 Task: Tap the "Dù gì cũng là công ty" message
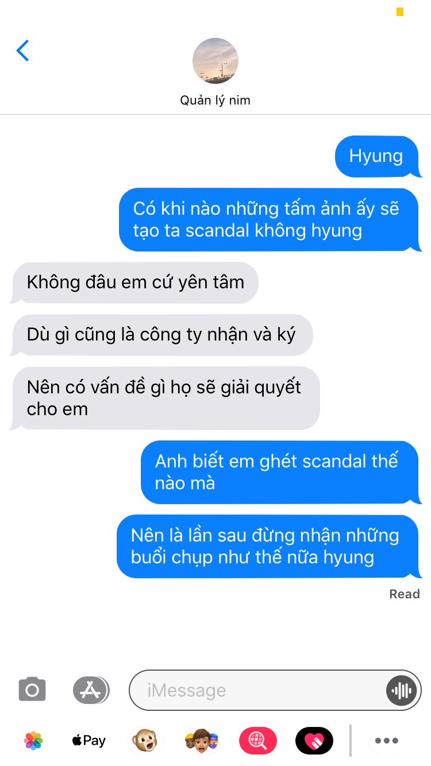click(161, 335)
